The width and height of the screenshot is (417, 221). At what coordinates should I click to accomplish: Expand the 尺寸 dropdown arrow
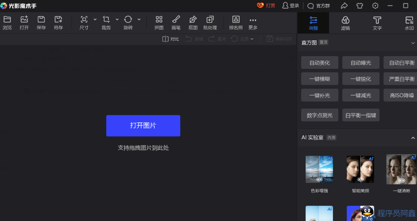(95, 19)
